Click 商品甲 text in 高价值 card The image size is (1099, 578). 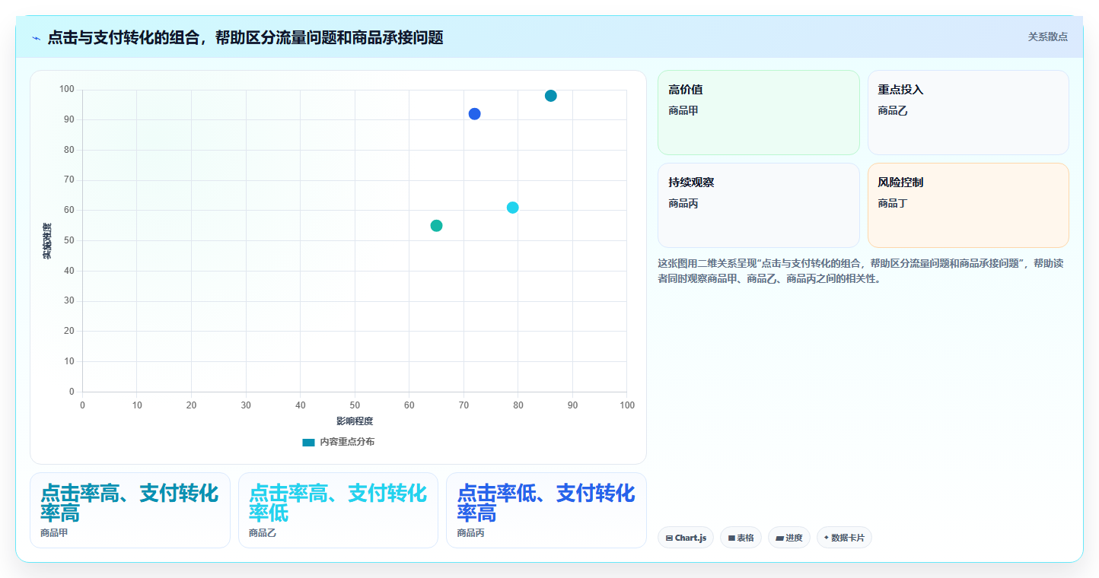point(683,110)
